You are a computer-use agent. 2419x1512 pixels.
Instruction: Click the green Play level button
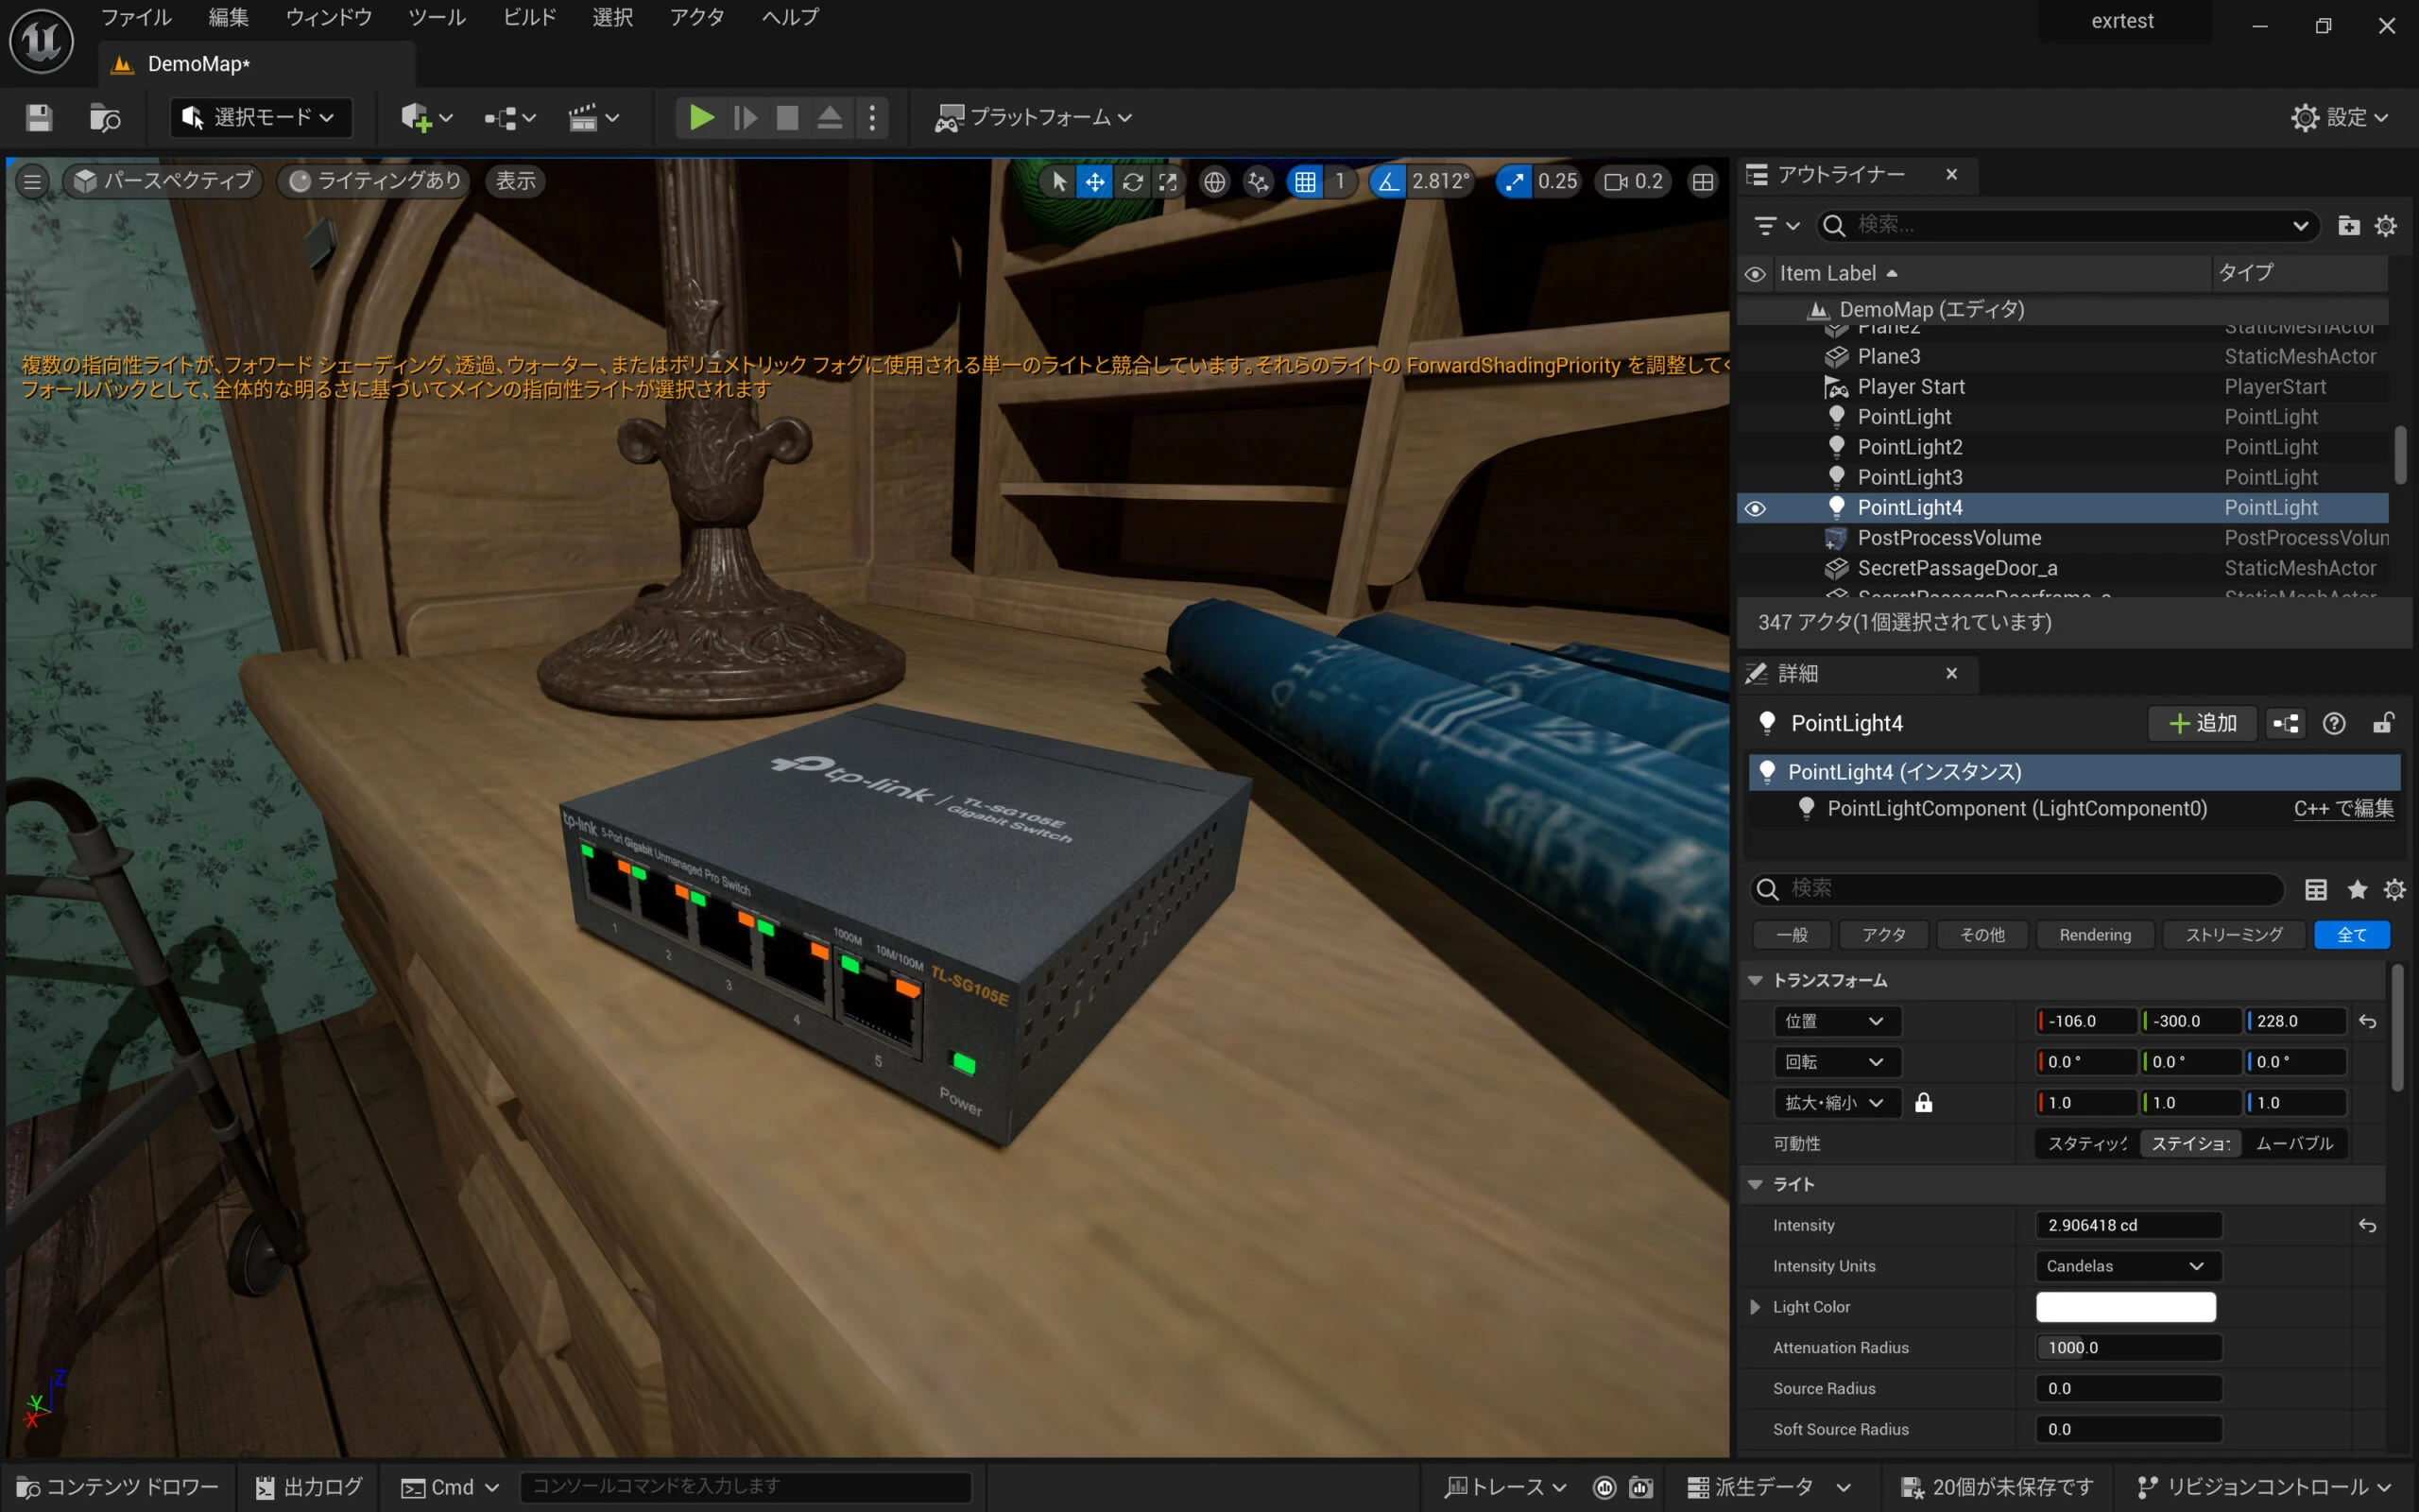pos(701,118)
